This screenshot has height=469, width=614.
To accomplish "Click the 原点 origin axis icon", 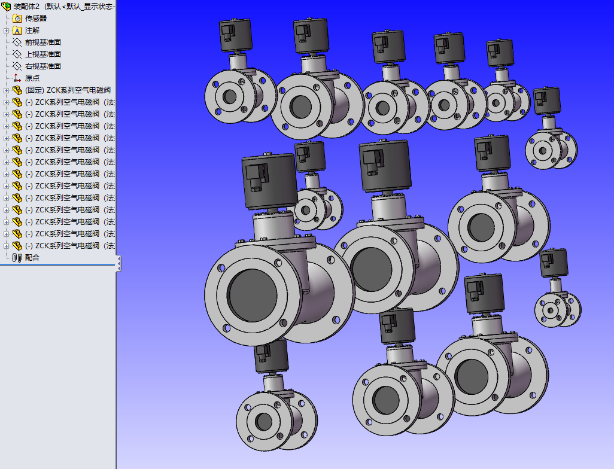I will pos(17,78).
